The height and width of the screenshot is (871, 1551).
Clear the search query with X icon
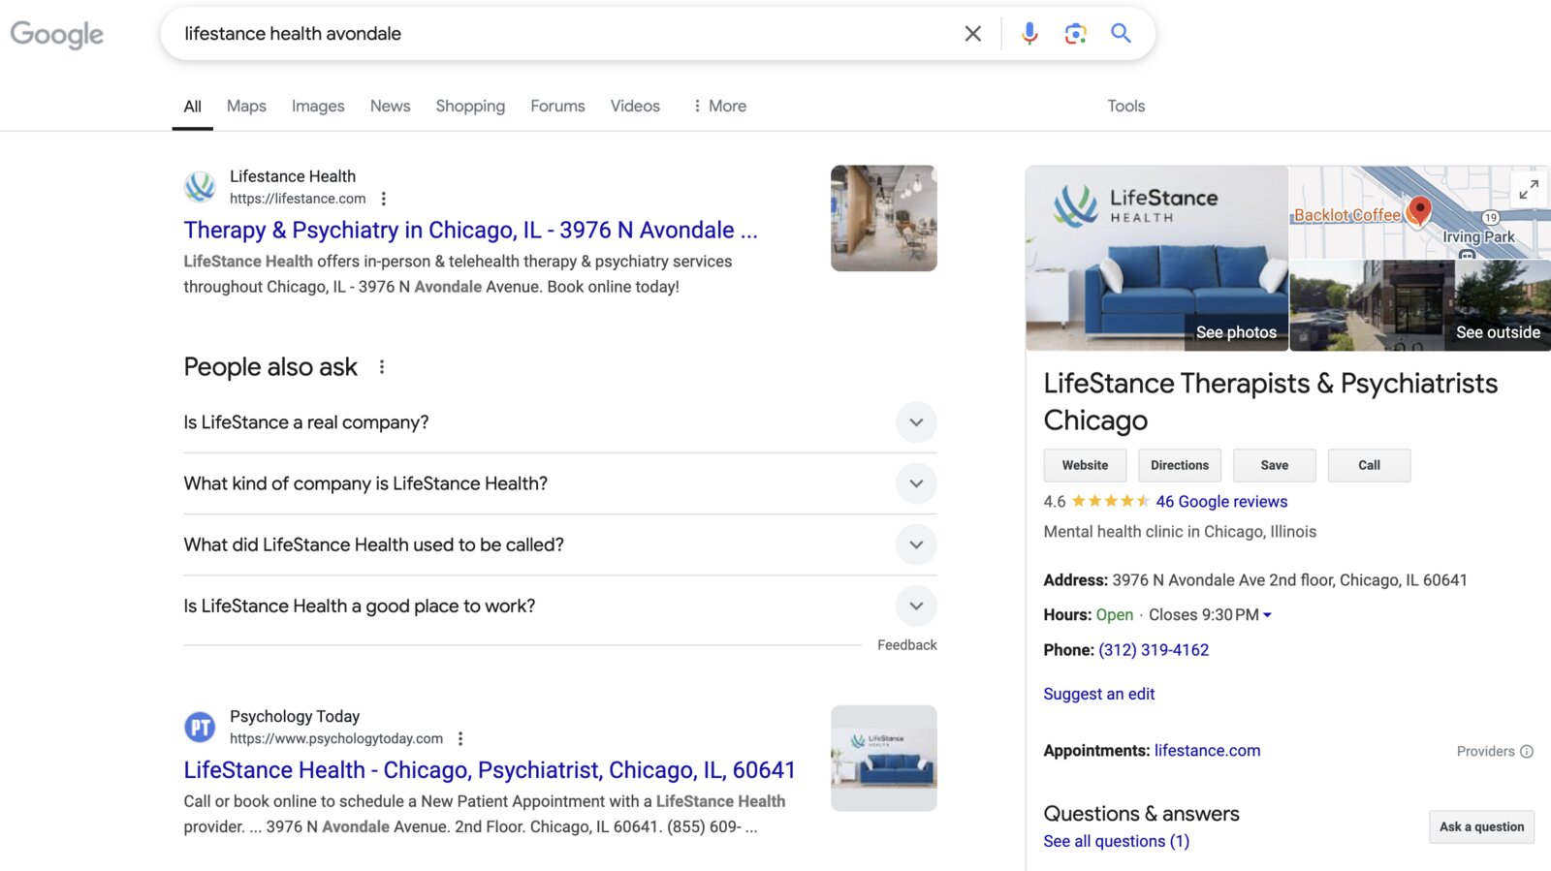click(972, 34)
